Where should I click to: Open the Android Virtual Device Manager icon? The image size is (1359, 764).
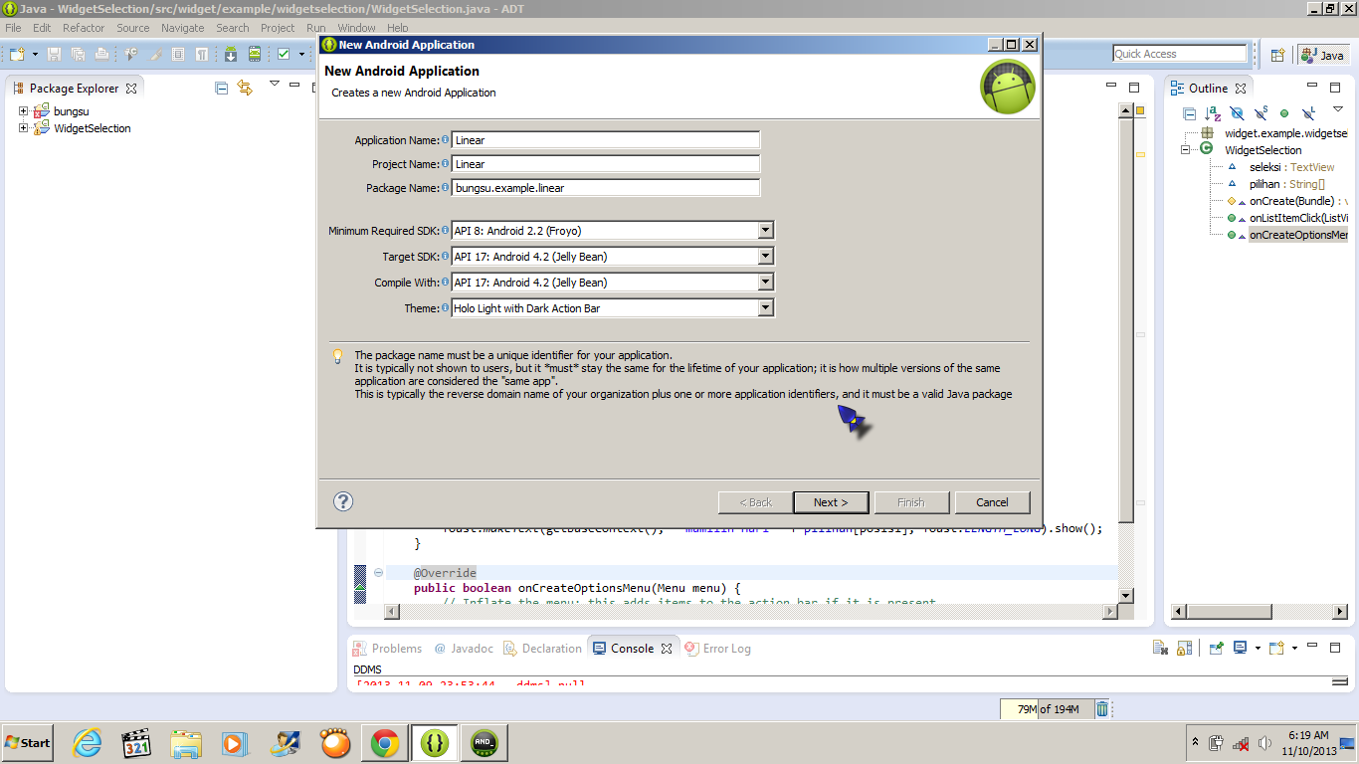click(255, 54)
